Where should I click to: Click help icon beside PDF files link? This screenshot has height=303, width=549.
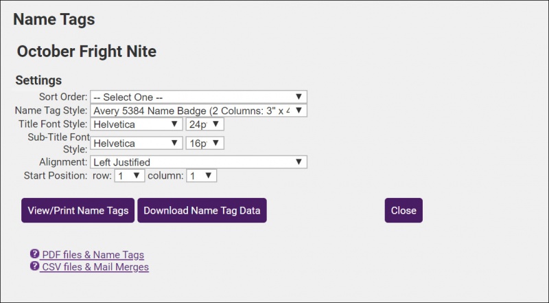pos(34,254)
